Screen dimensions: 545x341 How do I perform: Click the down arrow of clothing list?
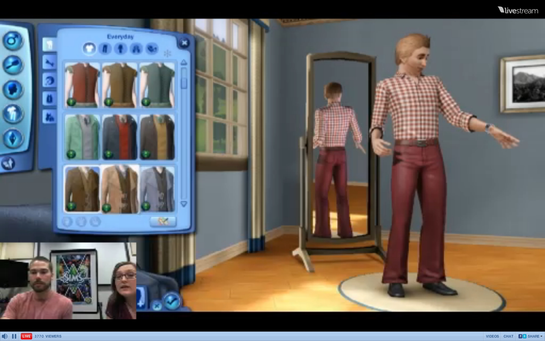(184, 204)
